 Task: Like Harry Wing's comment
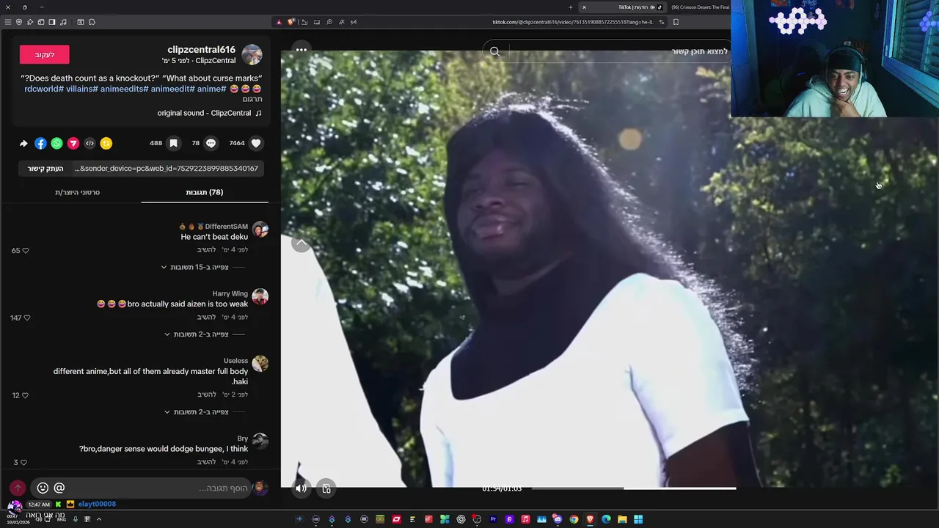click(x=26, y=318)
